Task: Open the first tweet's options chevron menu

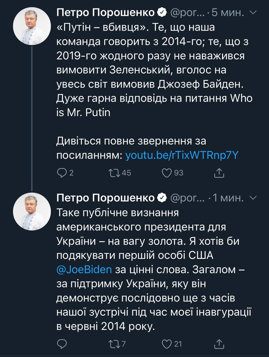Action: [x=253, y=13]
